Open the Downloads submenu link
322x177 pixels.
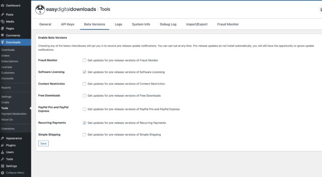pyautogui.click(x=8, y=50)
